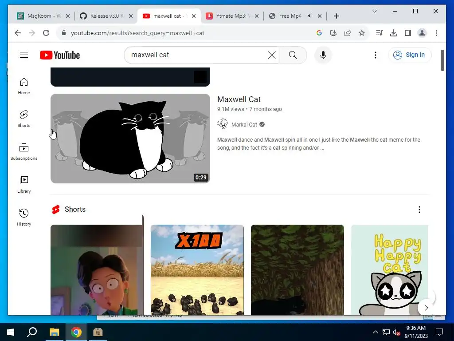
Task: Click the video description snippet text
Action: point(318,143)
